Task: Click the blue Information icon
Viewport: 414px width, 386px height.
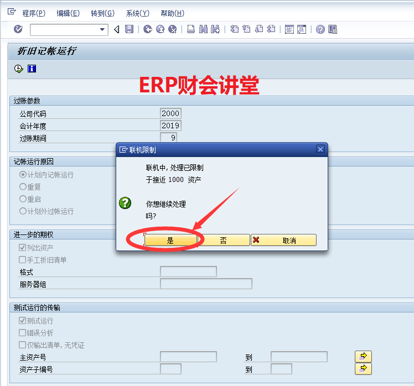Action: [x=32, y=69]
